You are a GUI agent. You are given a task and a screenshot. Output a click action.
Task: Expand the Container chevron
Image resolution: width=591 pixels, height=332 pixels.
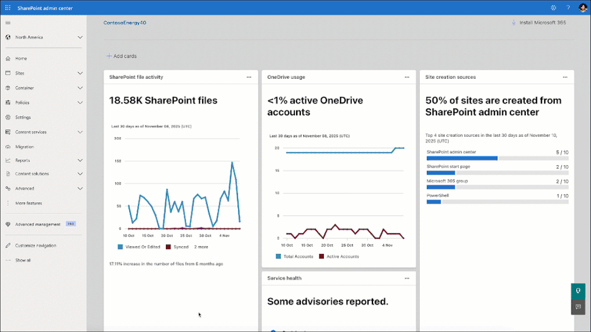pyautogui.click(x=80, y=88)
